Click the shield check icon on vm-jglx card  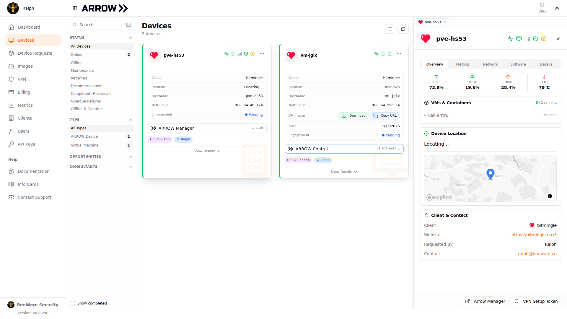pyautogui.click(x=390, y=54)
